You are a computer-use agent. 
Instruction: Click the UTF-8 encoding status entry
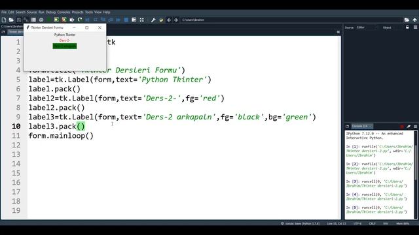point(357,223)
